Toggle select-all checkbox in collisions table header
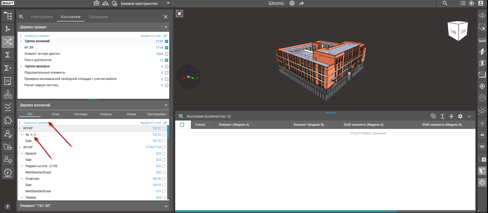The width and height of the screenshot is (488, 213). tap(182, 125)
